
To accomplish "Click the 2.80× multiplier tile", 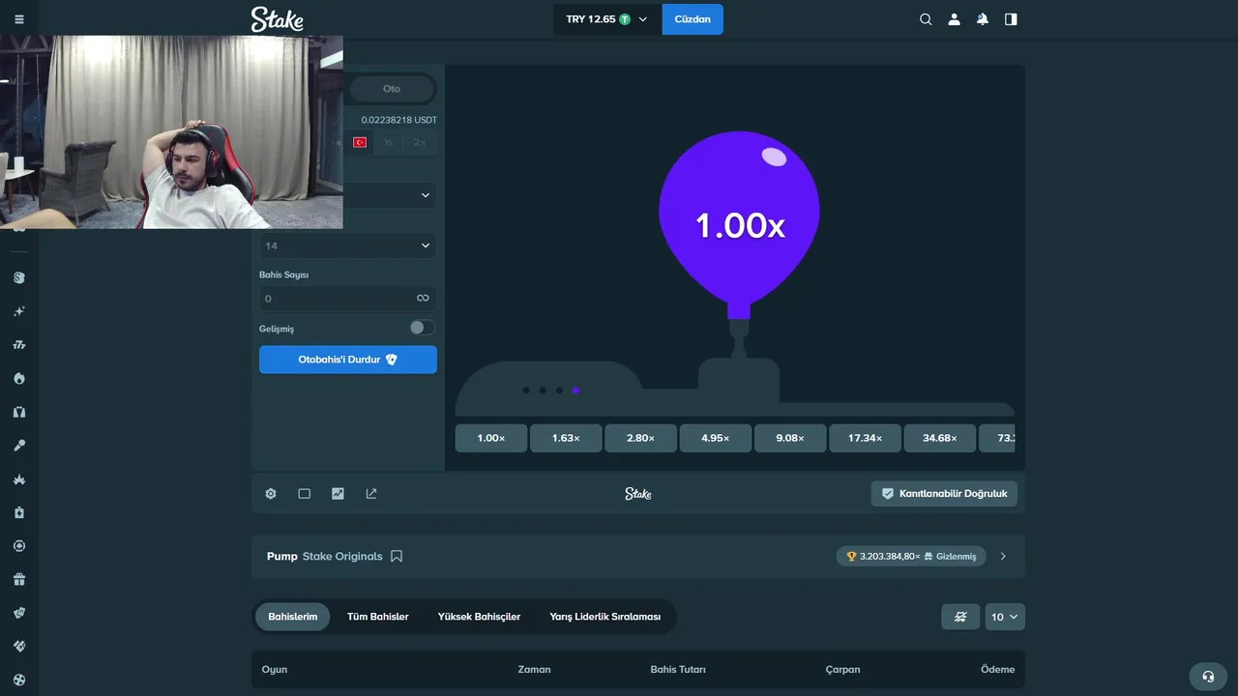I will (640, 438).
